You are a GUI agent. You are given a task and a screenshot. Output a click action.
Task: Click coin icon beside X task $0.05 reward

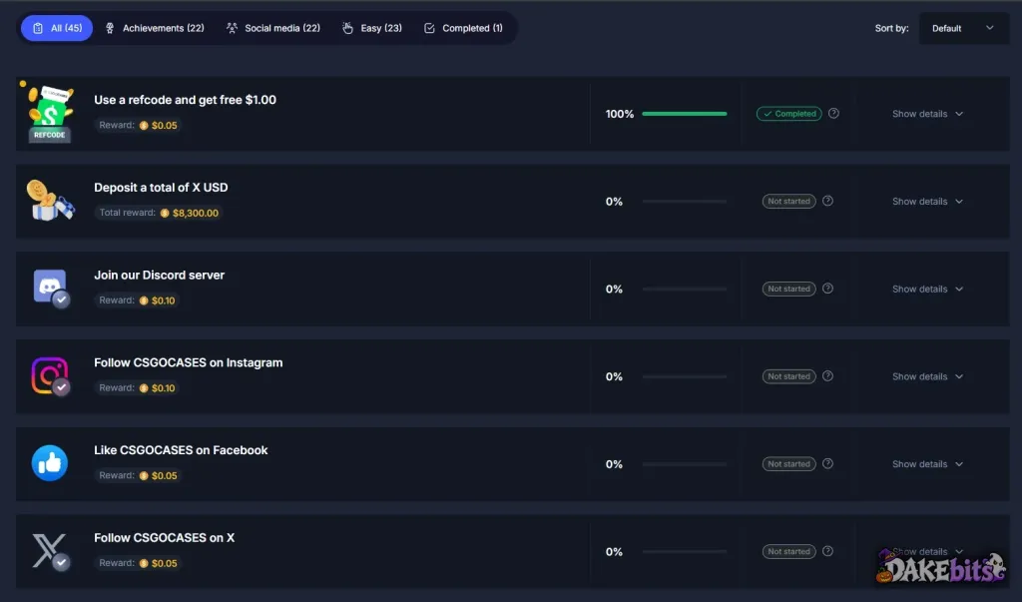[144, 563]
